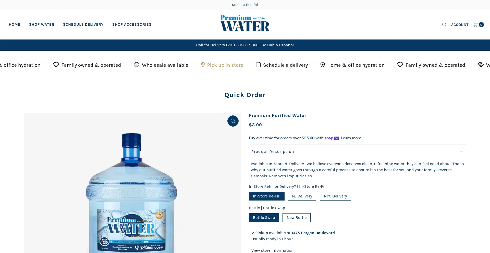Click the handshake icon beside Wholesale available
Viewport: 490px width, 253px height.
tap(137, 65)
